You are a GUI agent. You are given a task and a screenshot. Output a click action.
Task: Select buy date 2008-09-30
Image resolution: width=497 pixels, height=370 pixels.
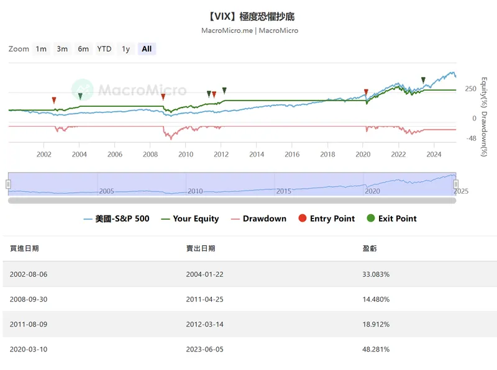click(29, 299)
